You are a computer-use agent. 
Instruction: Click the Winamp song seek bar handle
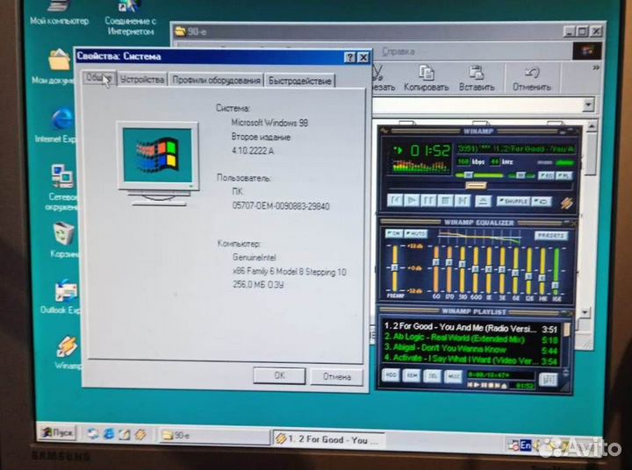[x=476, y=185]
